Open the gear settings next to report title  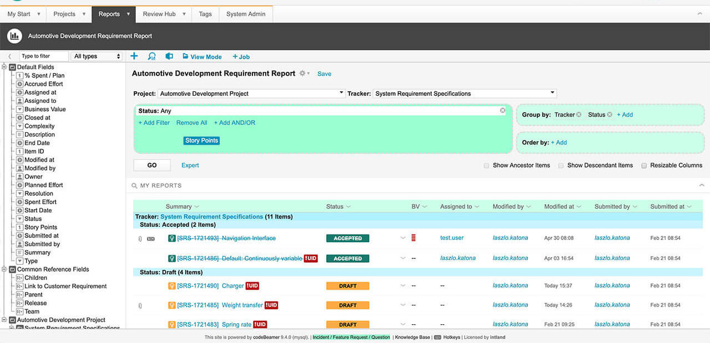[302, 74]
